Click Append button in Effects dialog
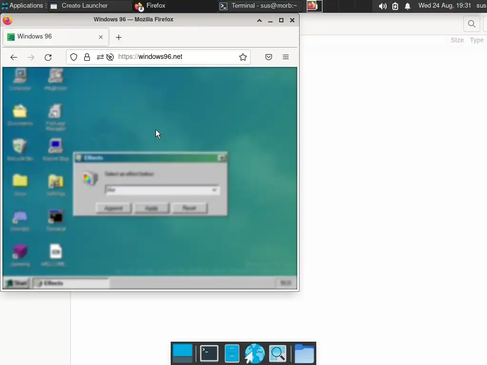This screenshot has width=487, height=365. point(113,208)
